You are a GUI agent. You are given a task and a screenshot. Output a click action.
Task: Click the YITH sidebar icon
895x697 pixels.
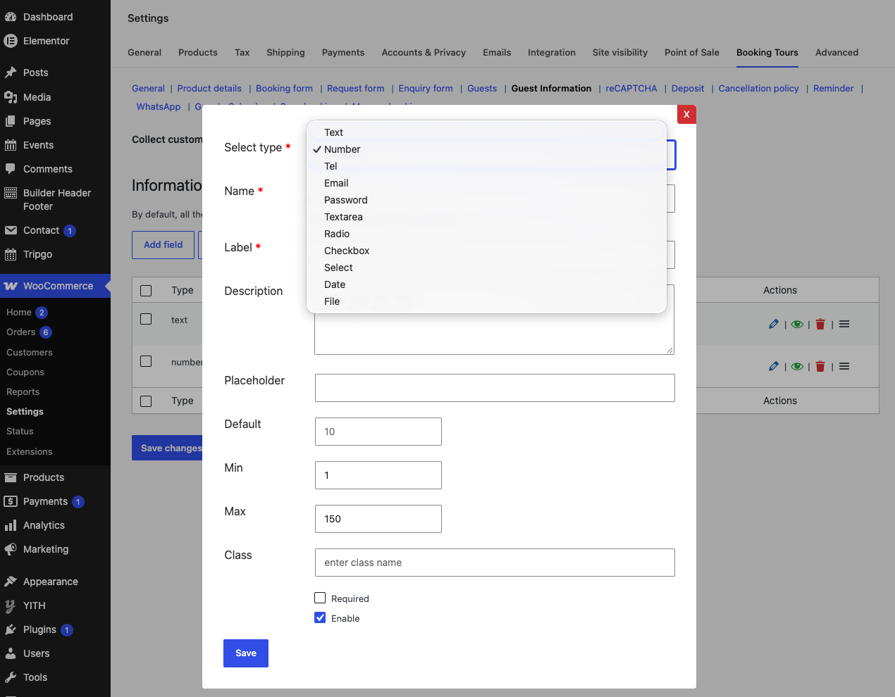tap(11, 605)
